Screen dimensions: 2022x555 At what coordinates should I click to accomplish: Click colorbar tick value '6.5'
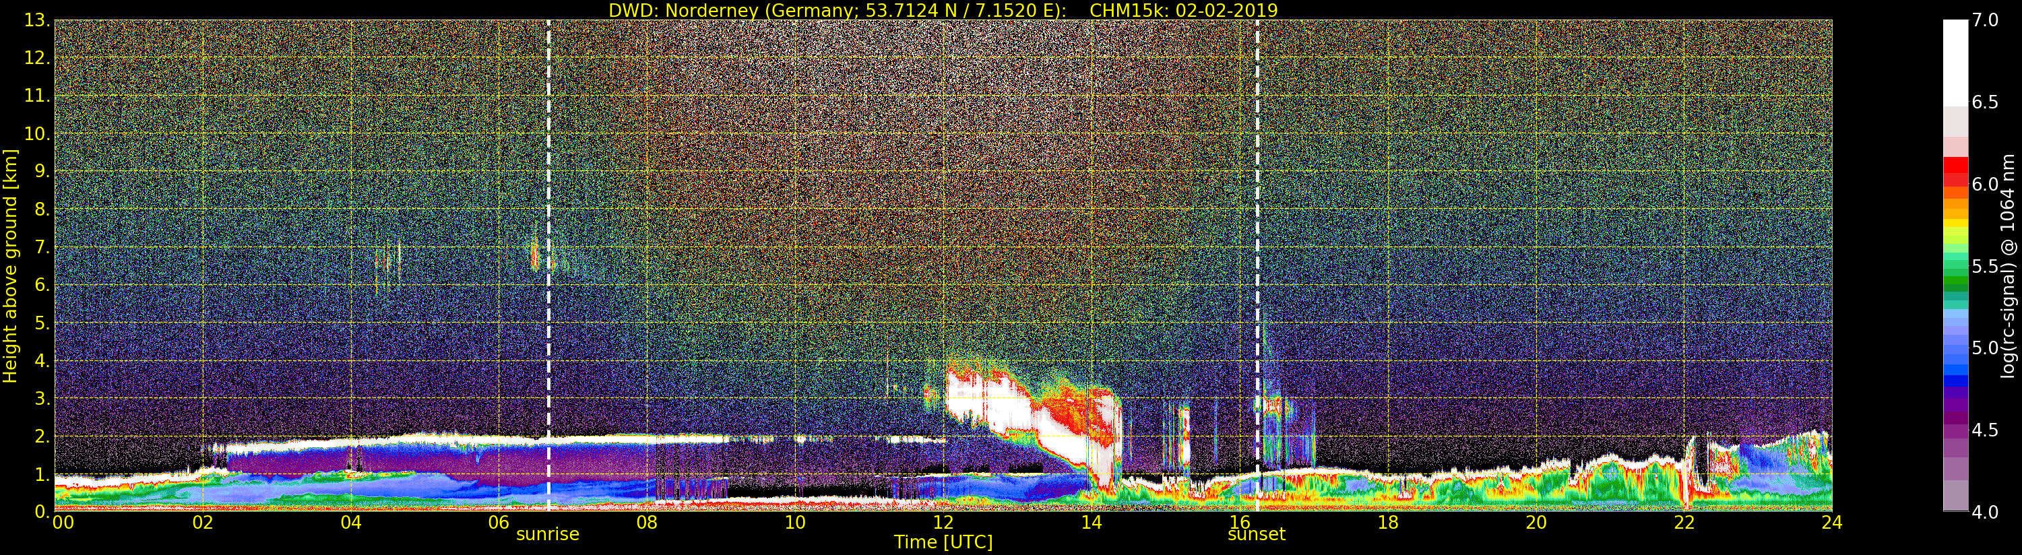1985,102
